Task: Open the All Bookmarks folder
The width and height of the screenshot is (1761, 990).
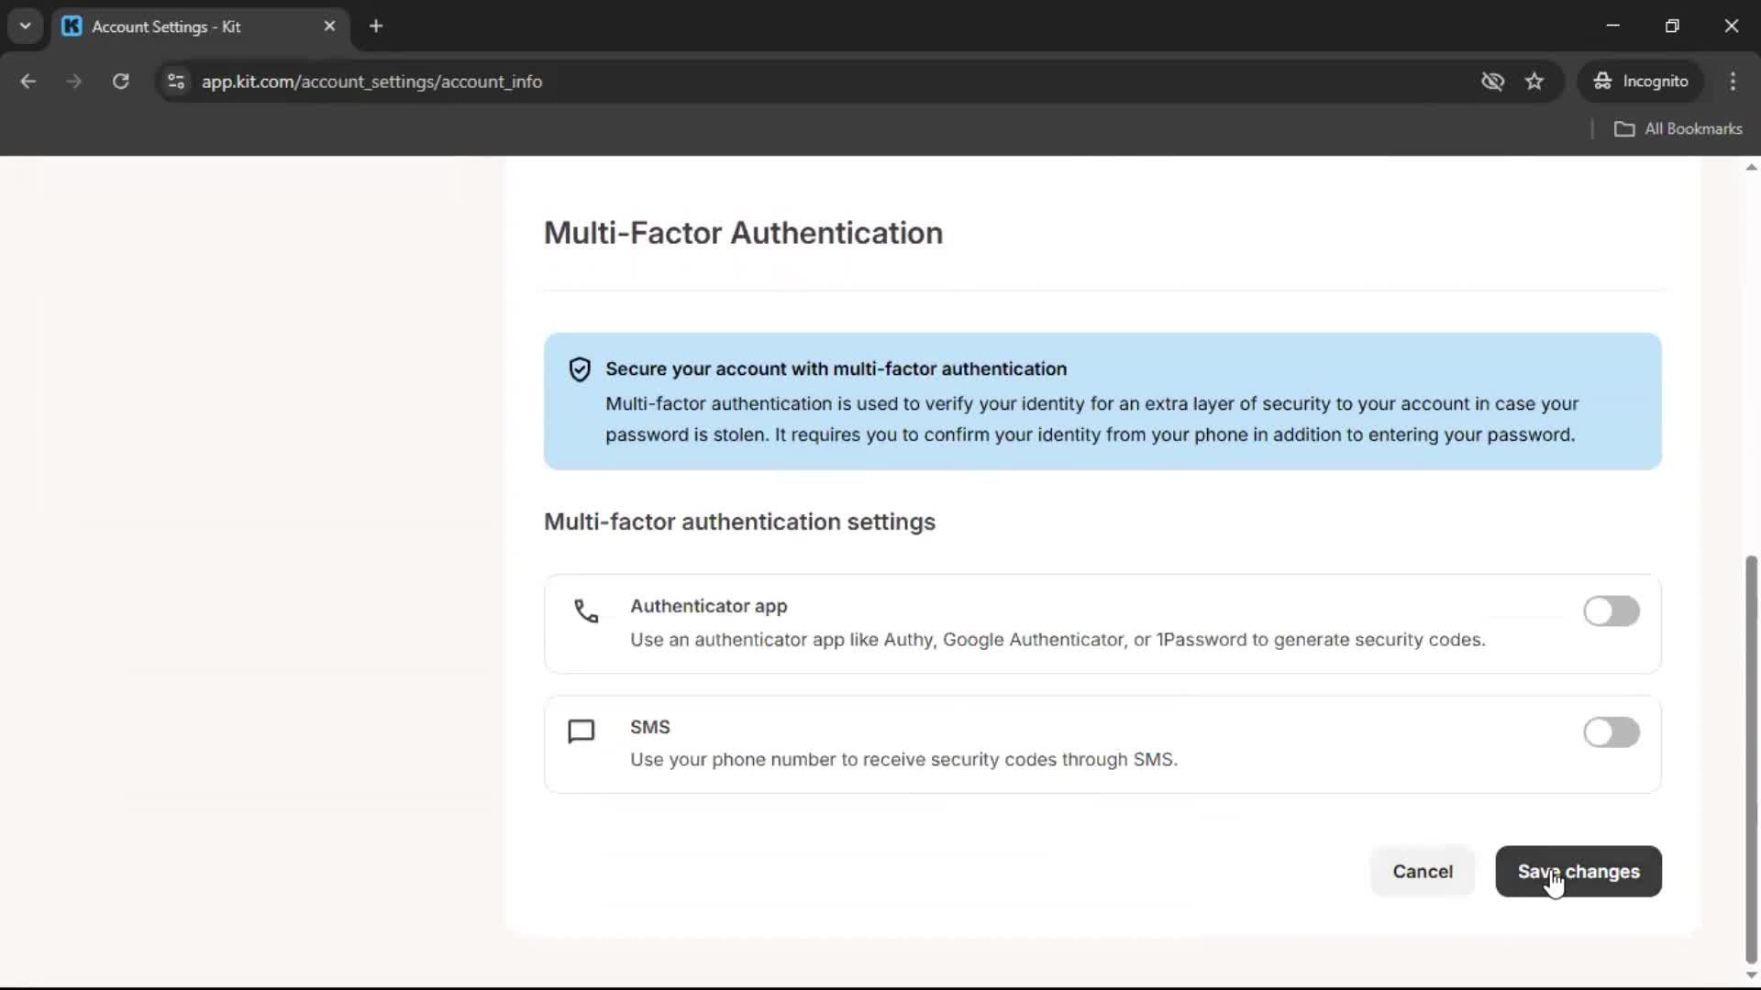Action: pos(1678,129)
